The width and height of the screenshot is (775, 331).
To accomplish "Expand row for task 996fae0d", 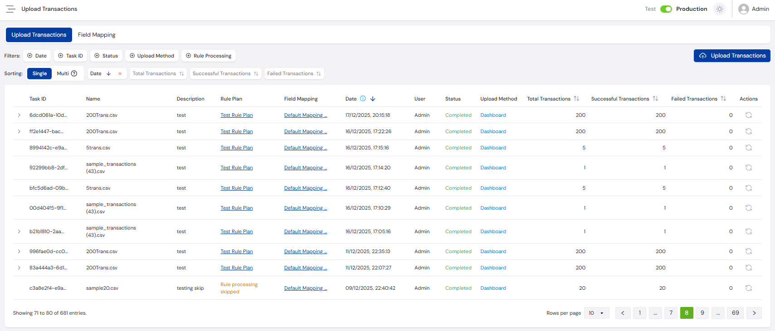I will tap(19, 251).
